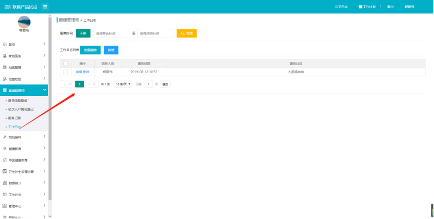434x219 pixels.
Task: Click the 编辑 edit link in table row
Action: (79, 72)
